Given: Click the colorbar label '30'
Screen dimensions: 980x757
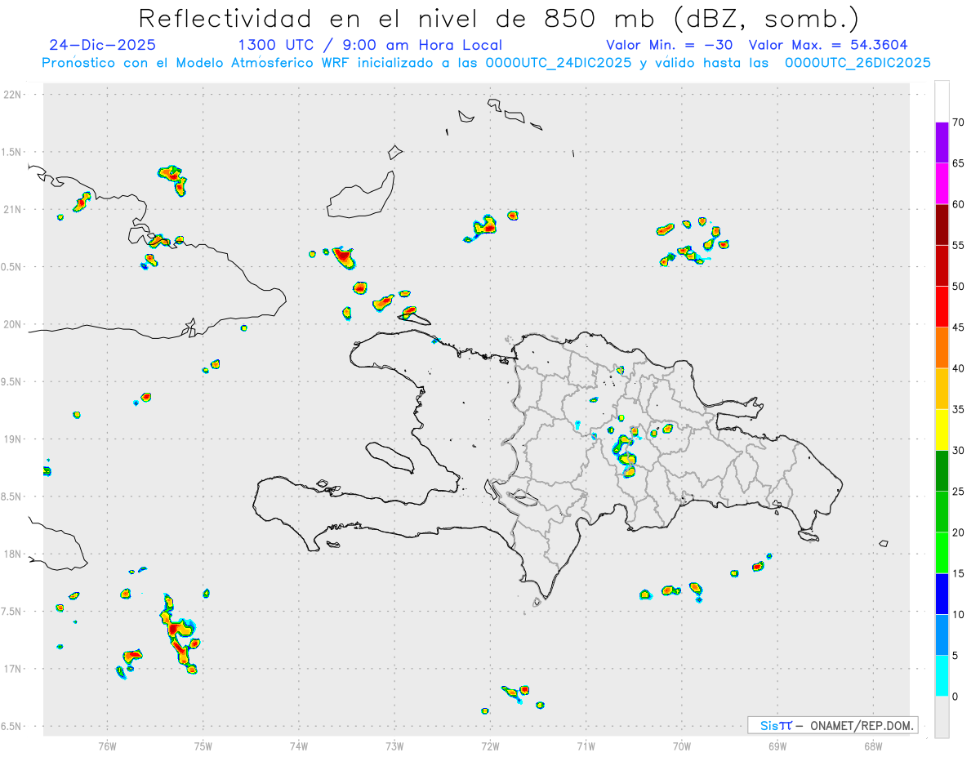Looking at the screenshot, I should pyautogui.click(x=959, y=450).
